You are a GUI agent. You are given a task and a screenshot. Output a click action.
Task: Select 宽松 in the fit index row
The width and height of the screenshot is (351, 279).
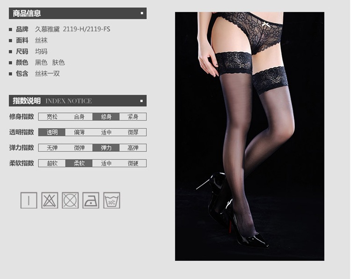point(52,117)
